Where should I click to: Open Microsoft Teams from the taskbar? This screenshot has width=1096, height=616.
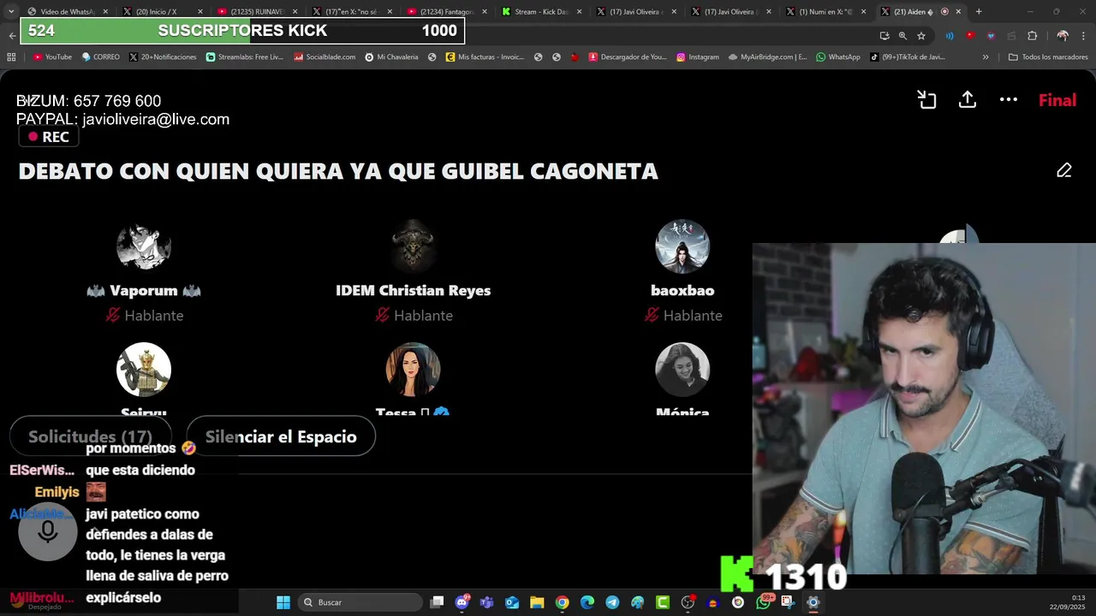tap(487, 602)
